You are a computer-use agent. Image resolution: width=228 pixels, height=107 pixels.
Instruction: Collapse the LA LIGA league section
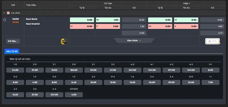[x=4, y=13]
